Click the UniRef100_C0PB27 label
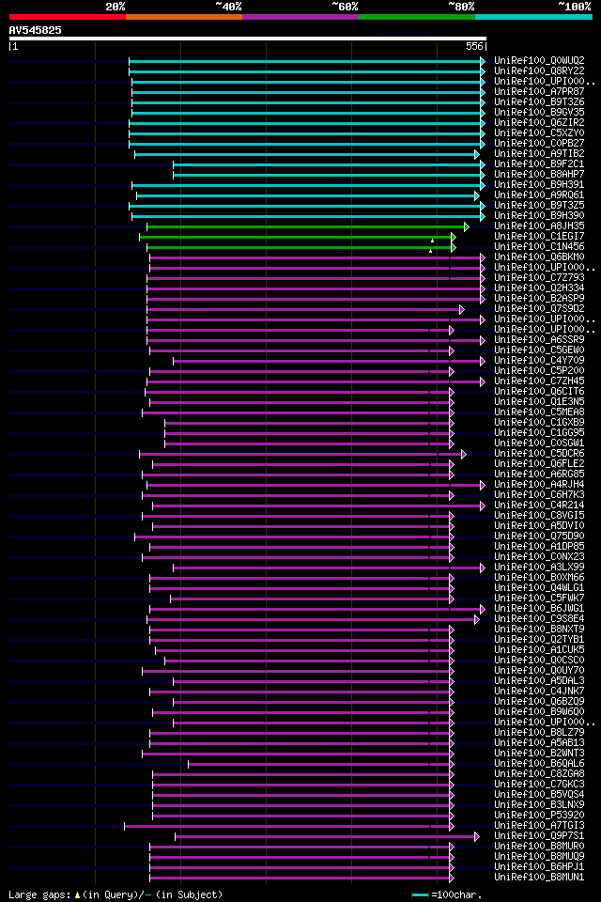Screen dimensions: 601x902 [x=539, y=143]
